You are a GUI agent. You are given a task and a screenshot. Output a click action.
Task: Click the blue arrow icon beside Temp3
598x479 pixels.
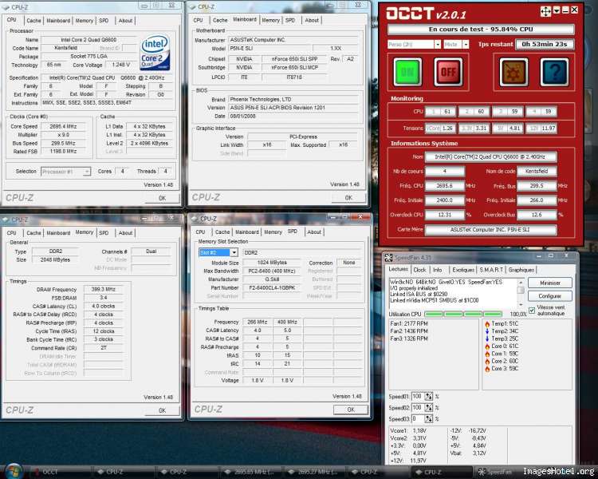pyautogui.click(x=487, y=338)
